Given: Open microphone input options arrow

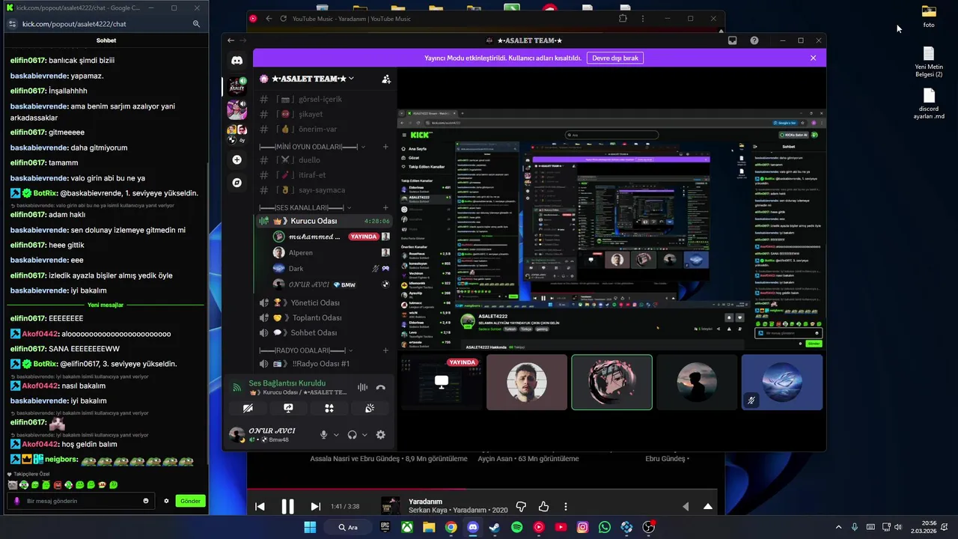Looking at the screenshot, I should point(336,434).
